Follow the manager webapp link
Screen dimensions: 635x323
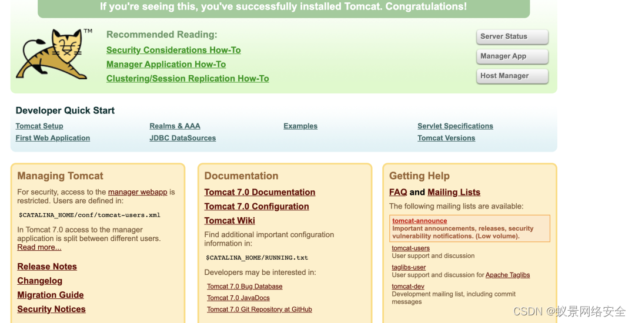click(x=138, y=192)
